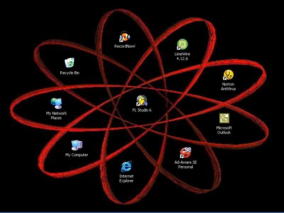
Task: Click the hidden taskbar strip at screen bottom
Action: point(142,212)
